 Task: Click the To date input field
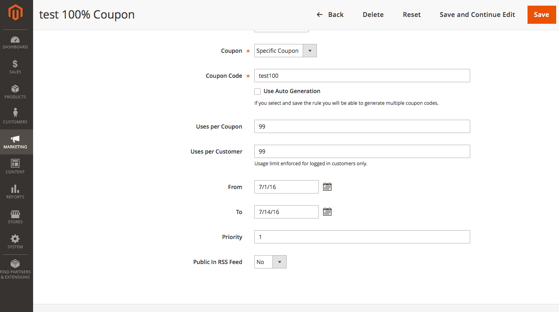pos(287,212)
